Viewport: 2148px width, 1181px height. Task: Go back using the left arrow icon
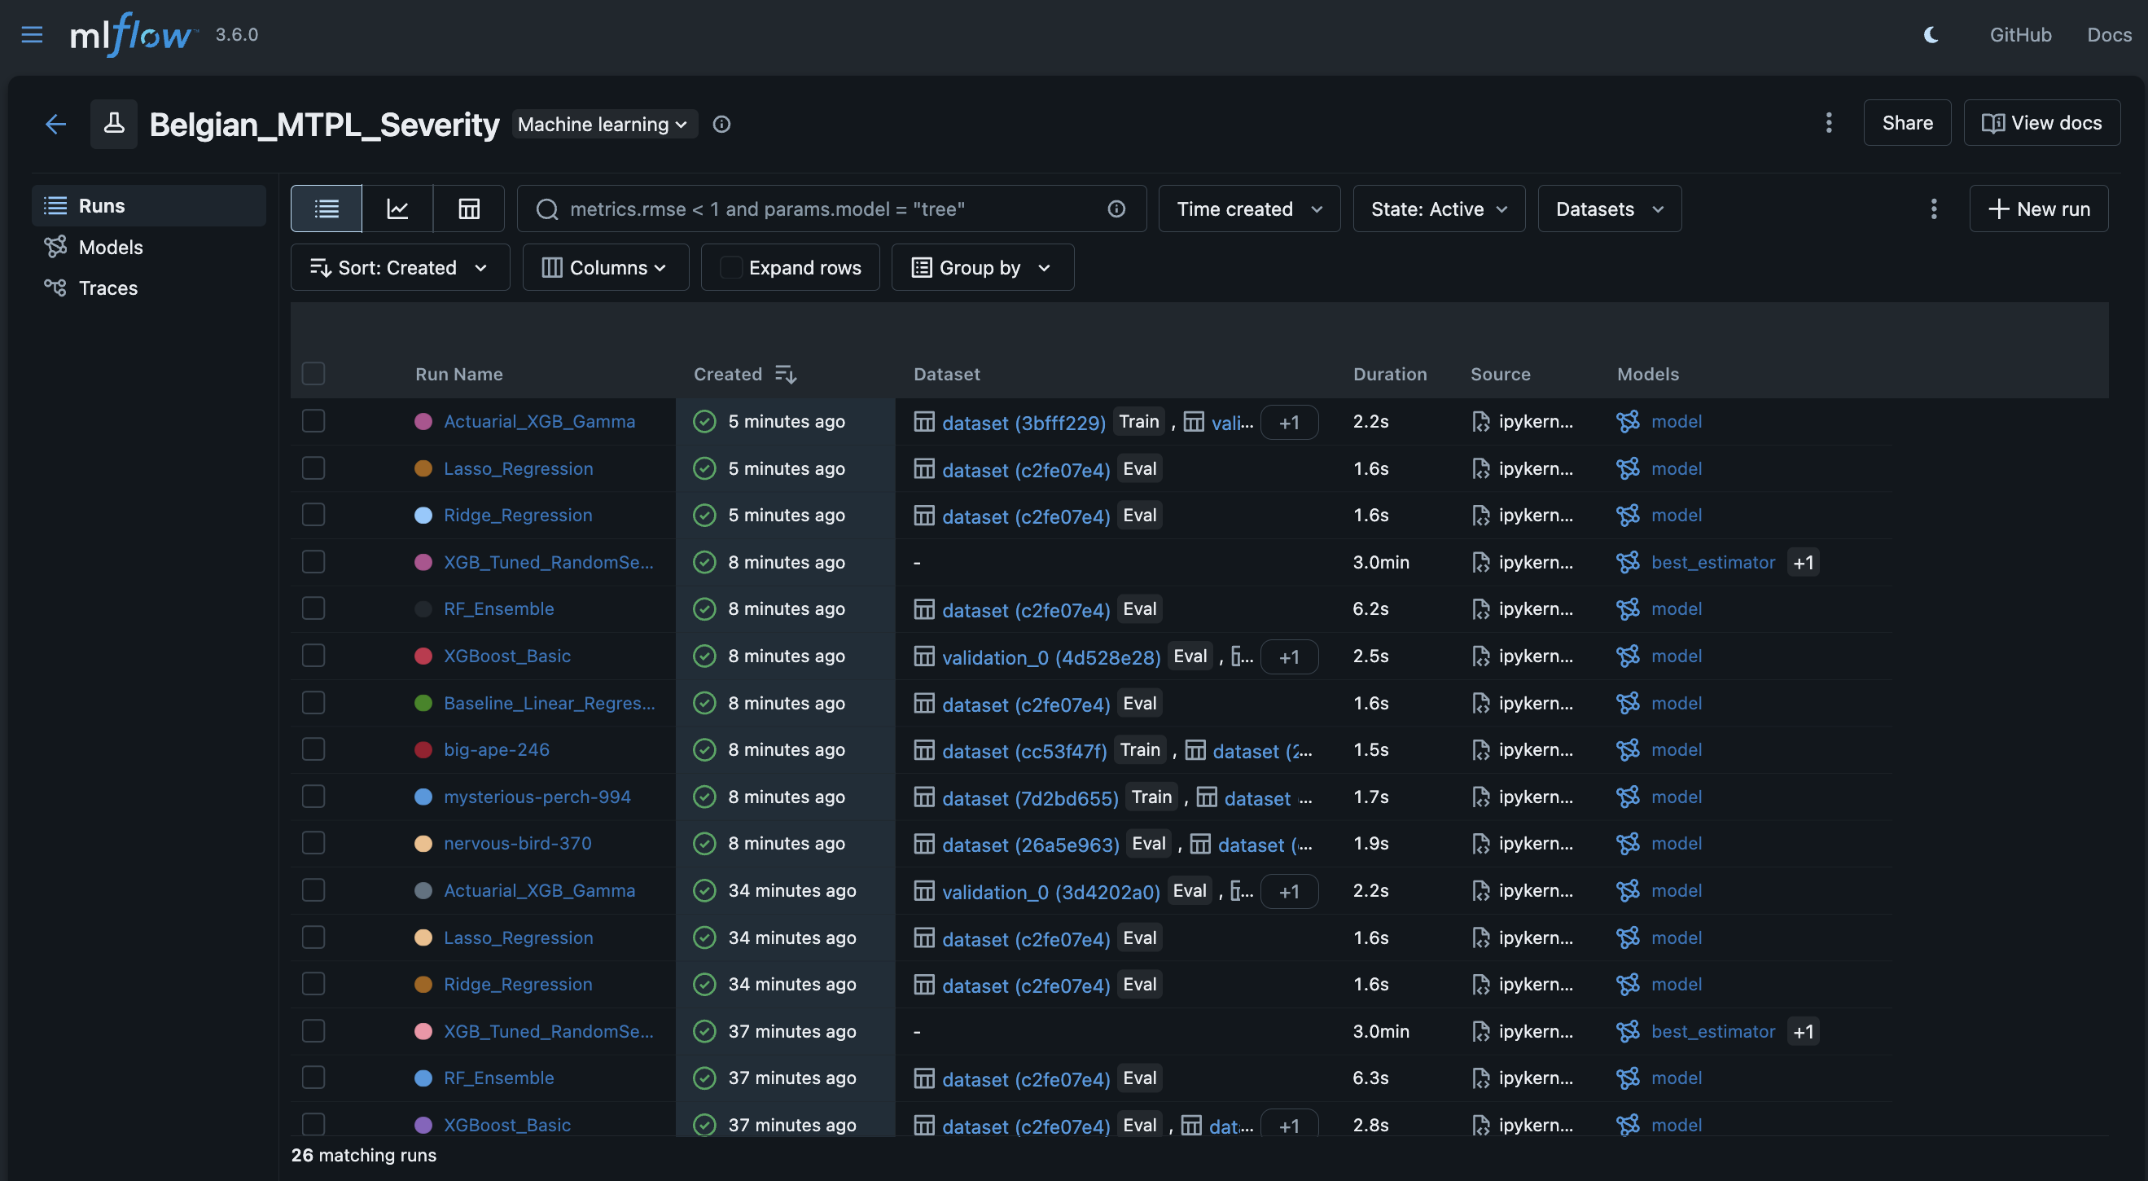point(55,125)
